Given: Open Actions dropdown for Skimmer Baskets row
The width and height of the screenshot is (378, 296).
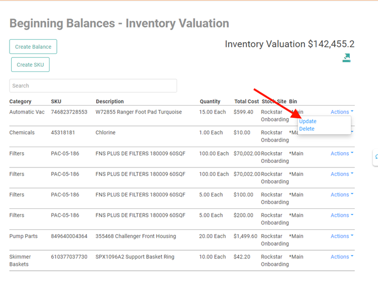Looking at the screenshot, I should 341,257.
